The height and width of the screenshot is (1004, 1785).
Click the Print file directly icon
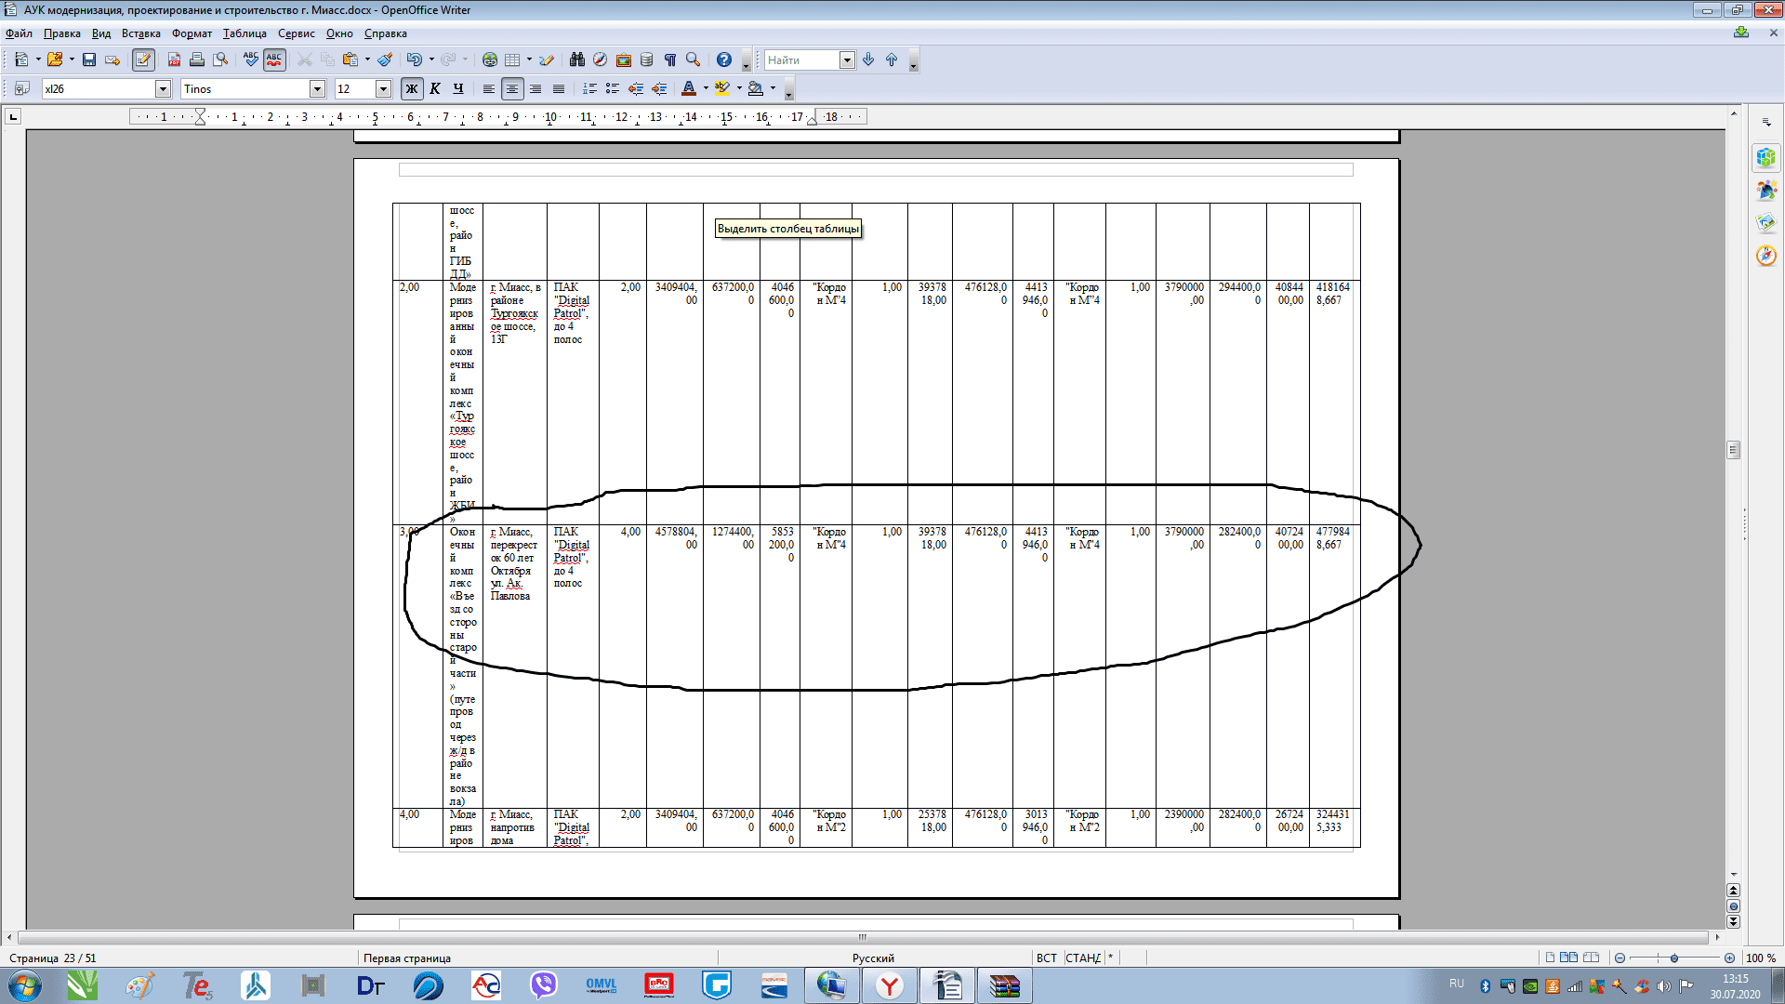click(x=197, y=59)
